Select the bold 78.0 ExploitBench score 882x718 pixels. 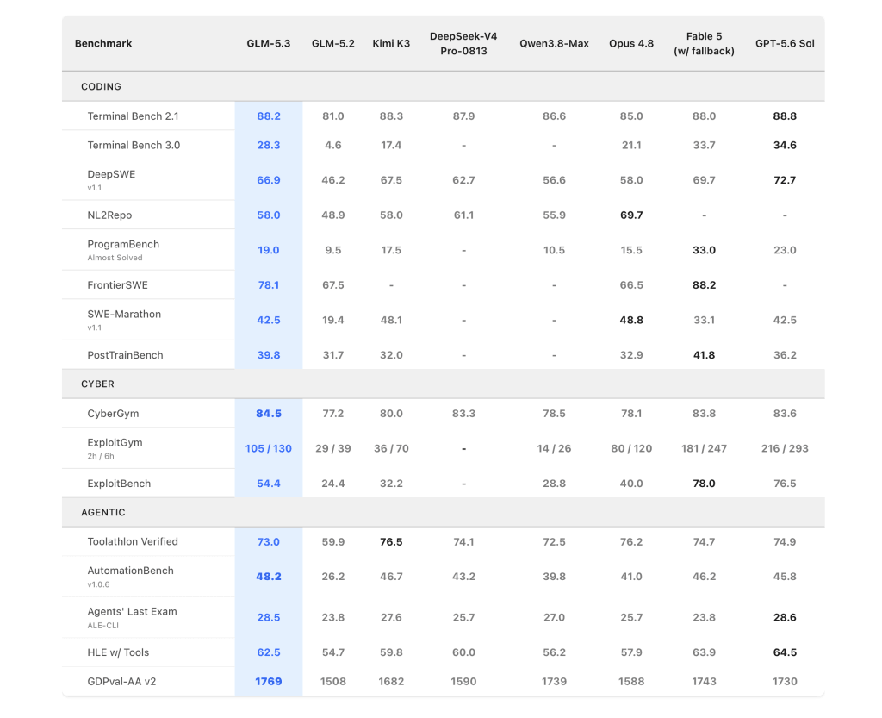(704, 484)
